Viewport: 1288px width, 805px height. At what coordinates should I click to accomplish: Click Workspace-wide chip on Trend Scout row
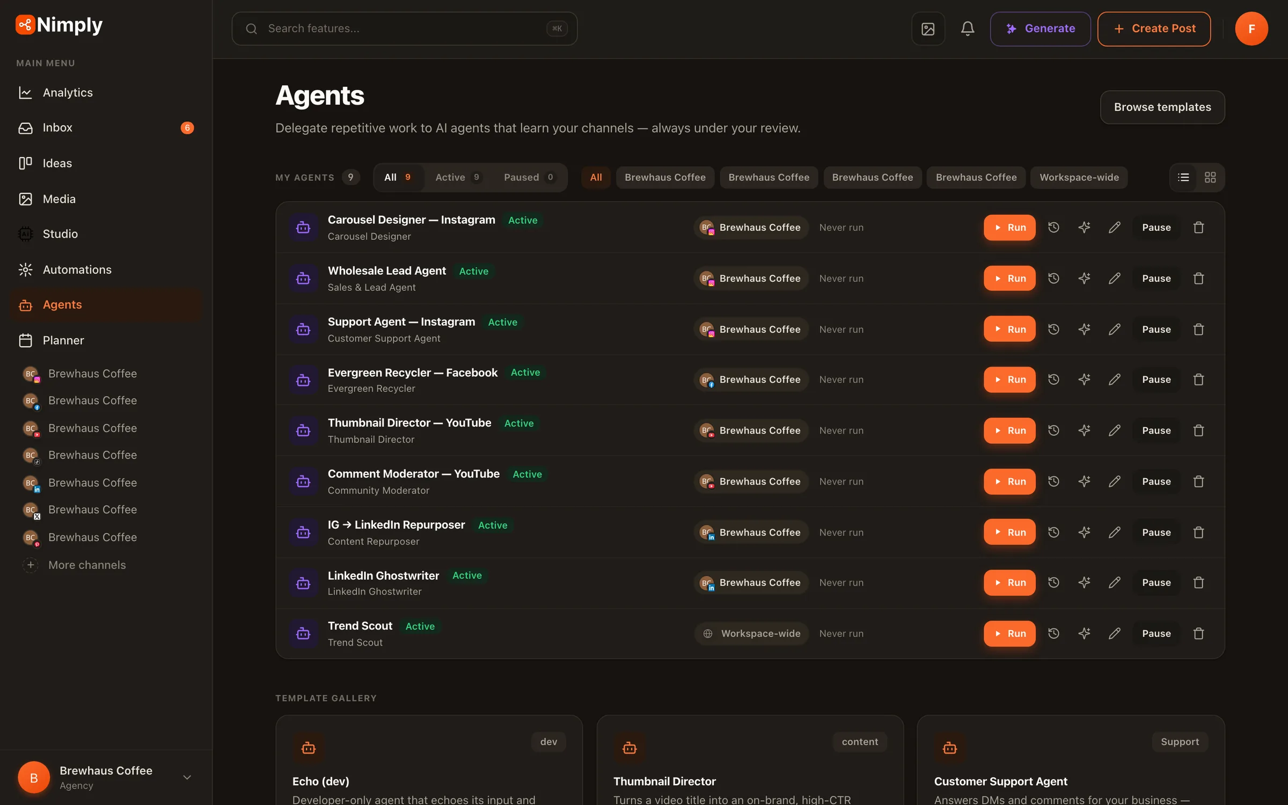click(x=751, y=633)
